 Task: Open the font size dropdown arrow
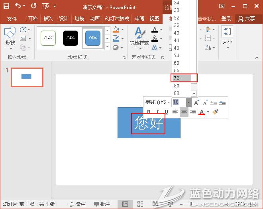[189, 103]
